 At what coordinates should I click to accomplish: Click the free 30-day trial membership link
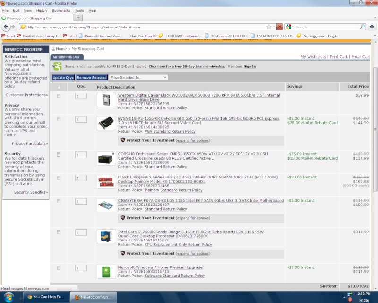coord(187,66)
